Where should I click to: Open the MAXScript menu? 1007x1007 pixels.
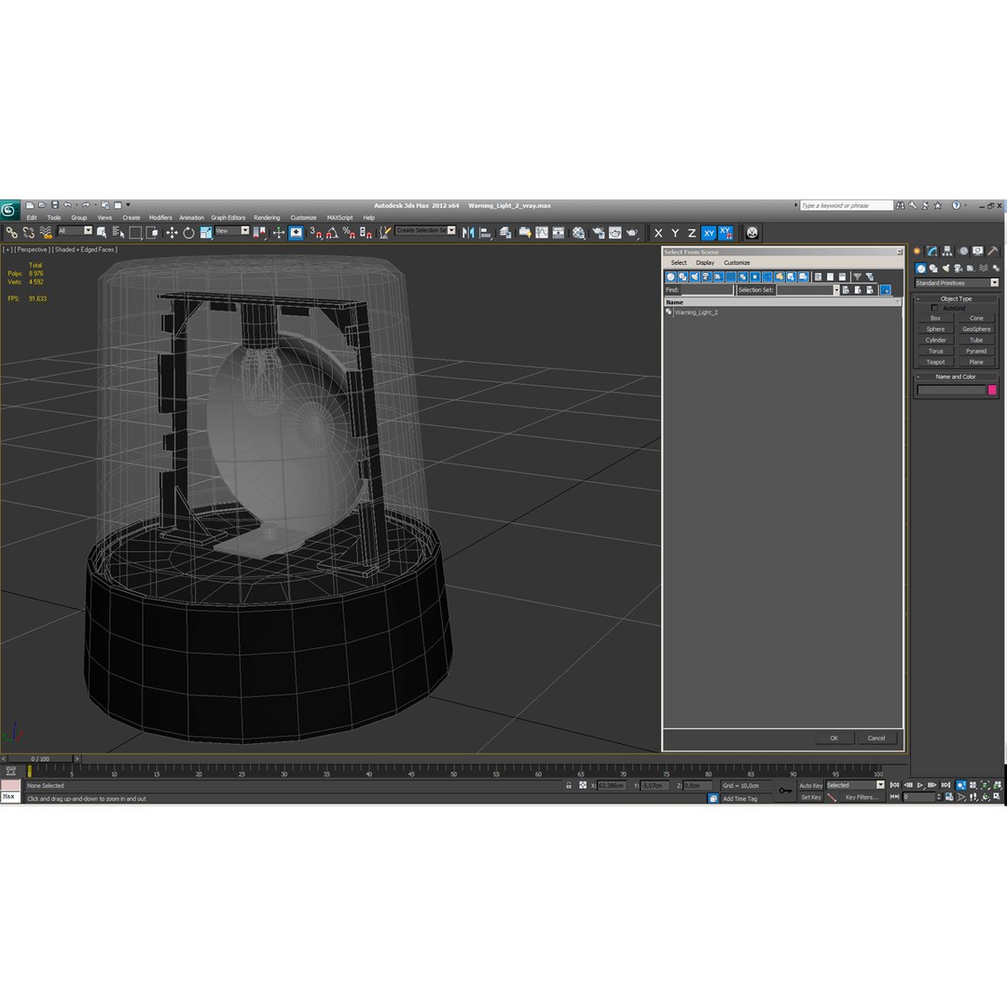339,217
